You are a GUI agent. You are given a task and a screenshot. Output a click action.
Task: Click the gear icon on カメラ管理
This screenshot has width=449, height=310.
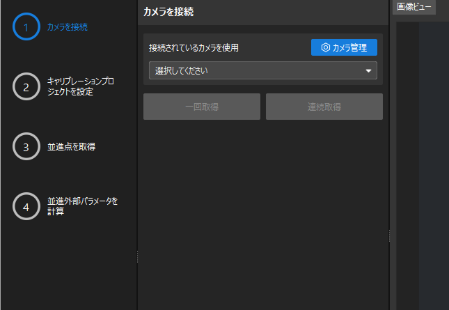click(326, 47)
